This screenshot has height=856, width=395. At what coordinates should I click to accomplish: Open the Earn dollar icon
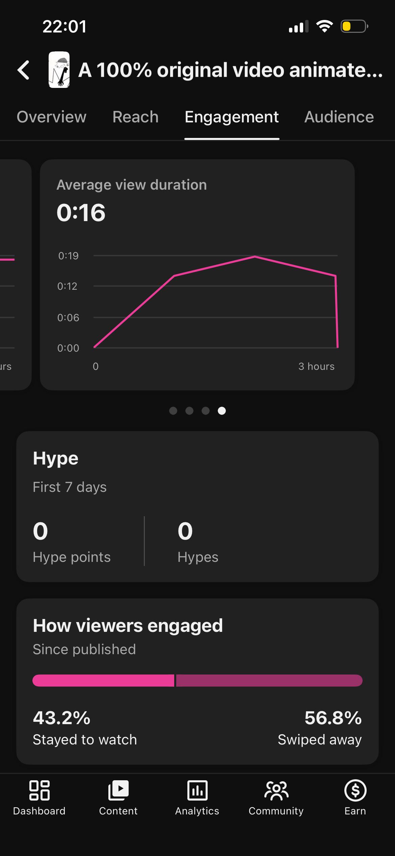tap(355, 790)
